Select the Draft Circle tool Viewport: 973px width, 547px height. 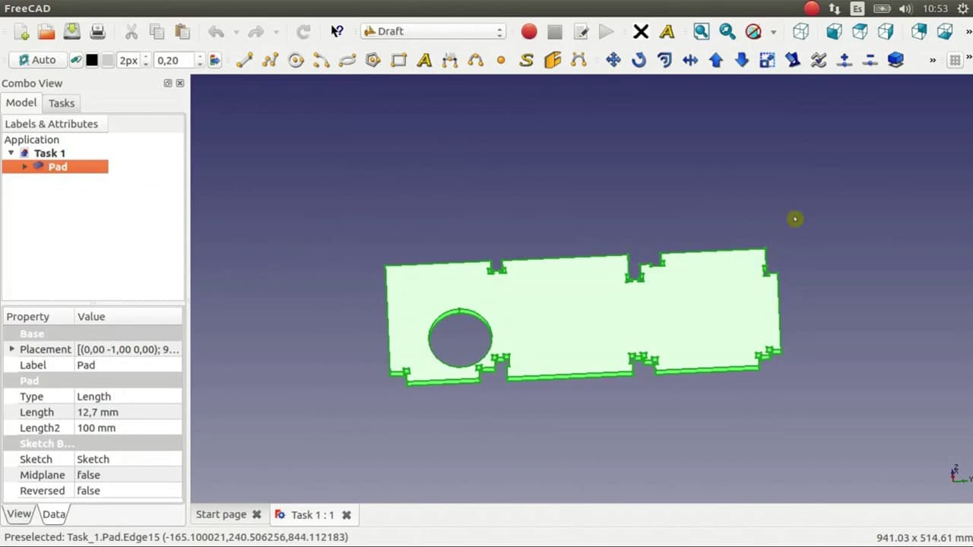[x=296, y=60]
